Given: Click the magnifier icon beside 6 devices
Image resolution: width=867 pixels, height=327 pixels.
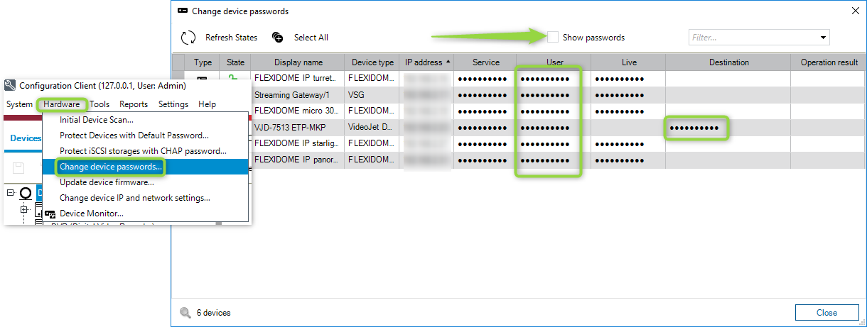Looking at the screenshot, I should coord(185,312).
